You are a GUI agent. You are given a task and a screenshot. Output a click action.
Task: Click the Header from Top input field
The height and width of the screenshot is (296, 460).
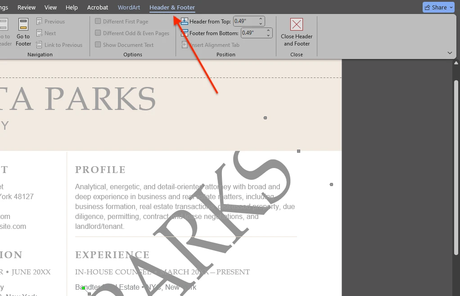click(x=245, y=22)
